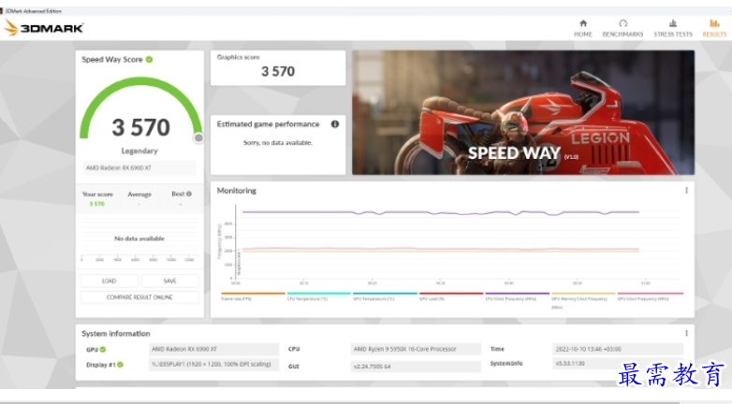The width and height of the screenshot is (732, 404).
Task: Toggle the Frame rate (FPS) legend line
Action: [x=253, y=296]
